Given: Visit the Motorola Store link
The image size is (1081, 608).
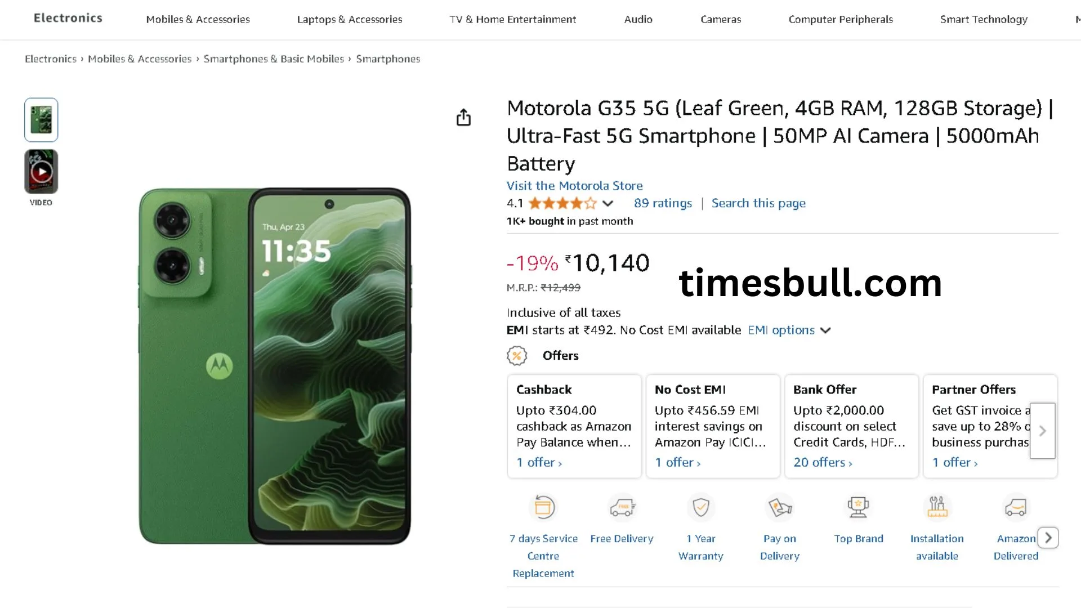Looking at the screenshot, I should coord(574,186).
